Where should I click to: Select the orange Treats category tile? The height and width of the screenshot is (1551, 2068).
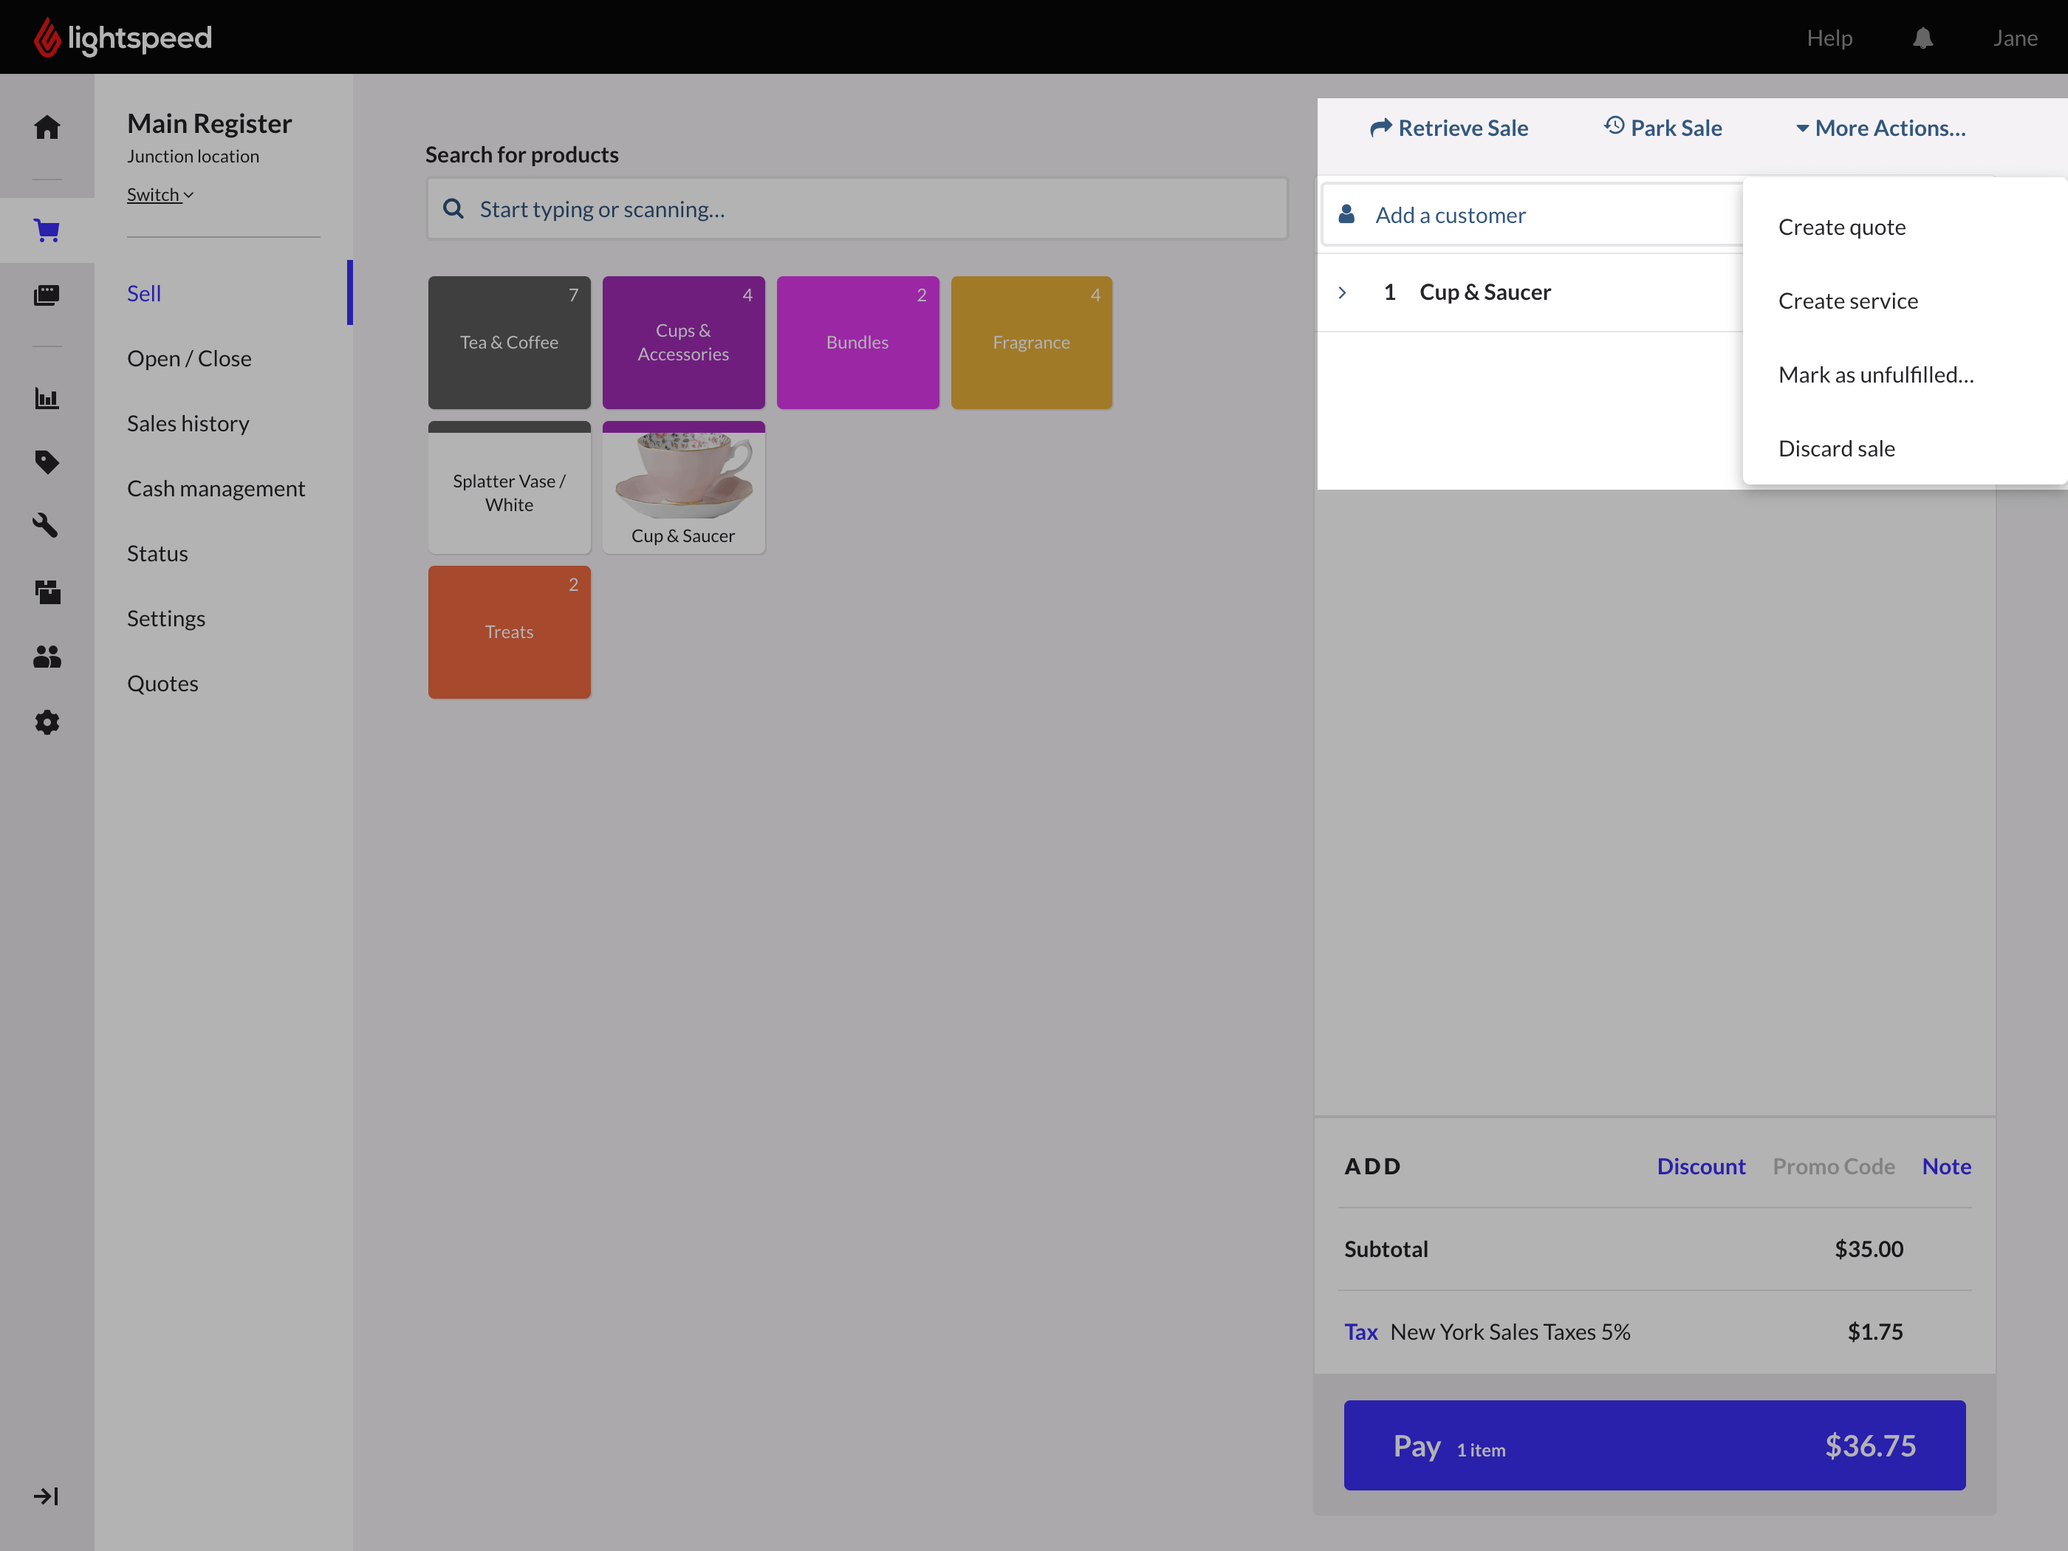pyautogui.click(x=509, y=632)
